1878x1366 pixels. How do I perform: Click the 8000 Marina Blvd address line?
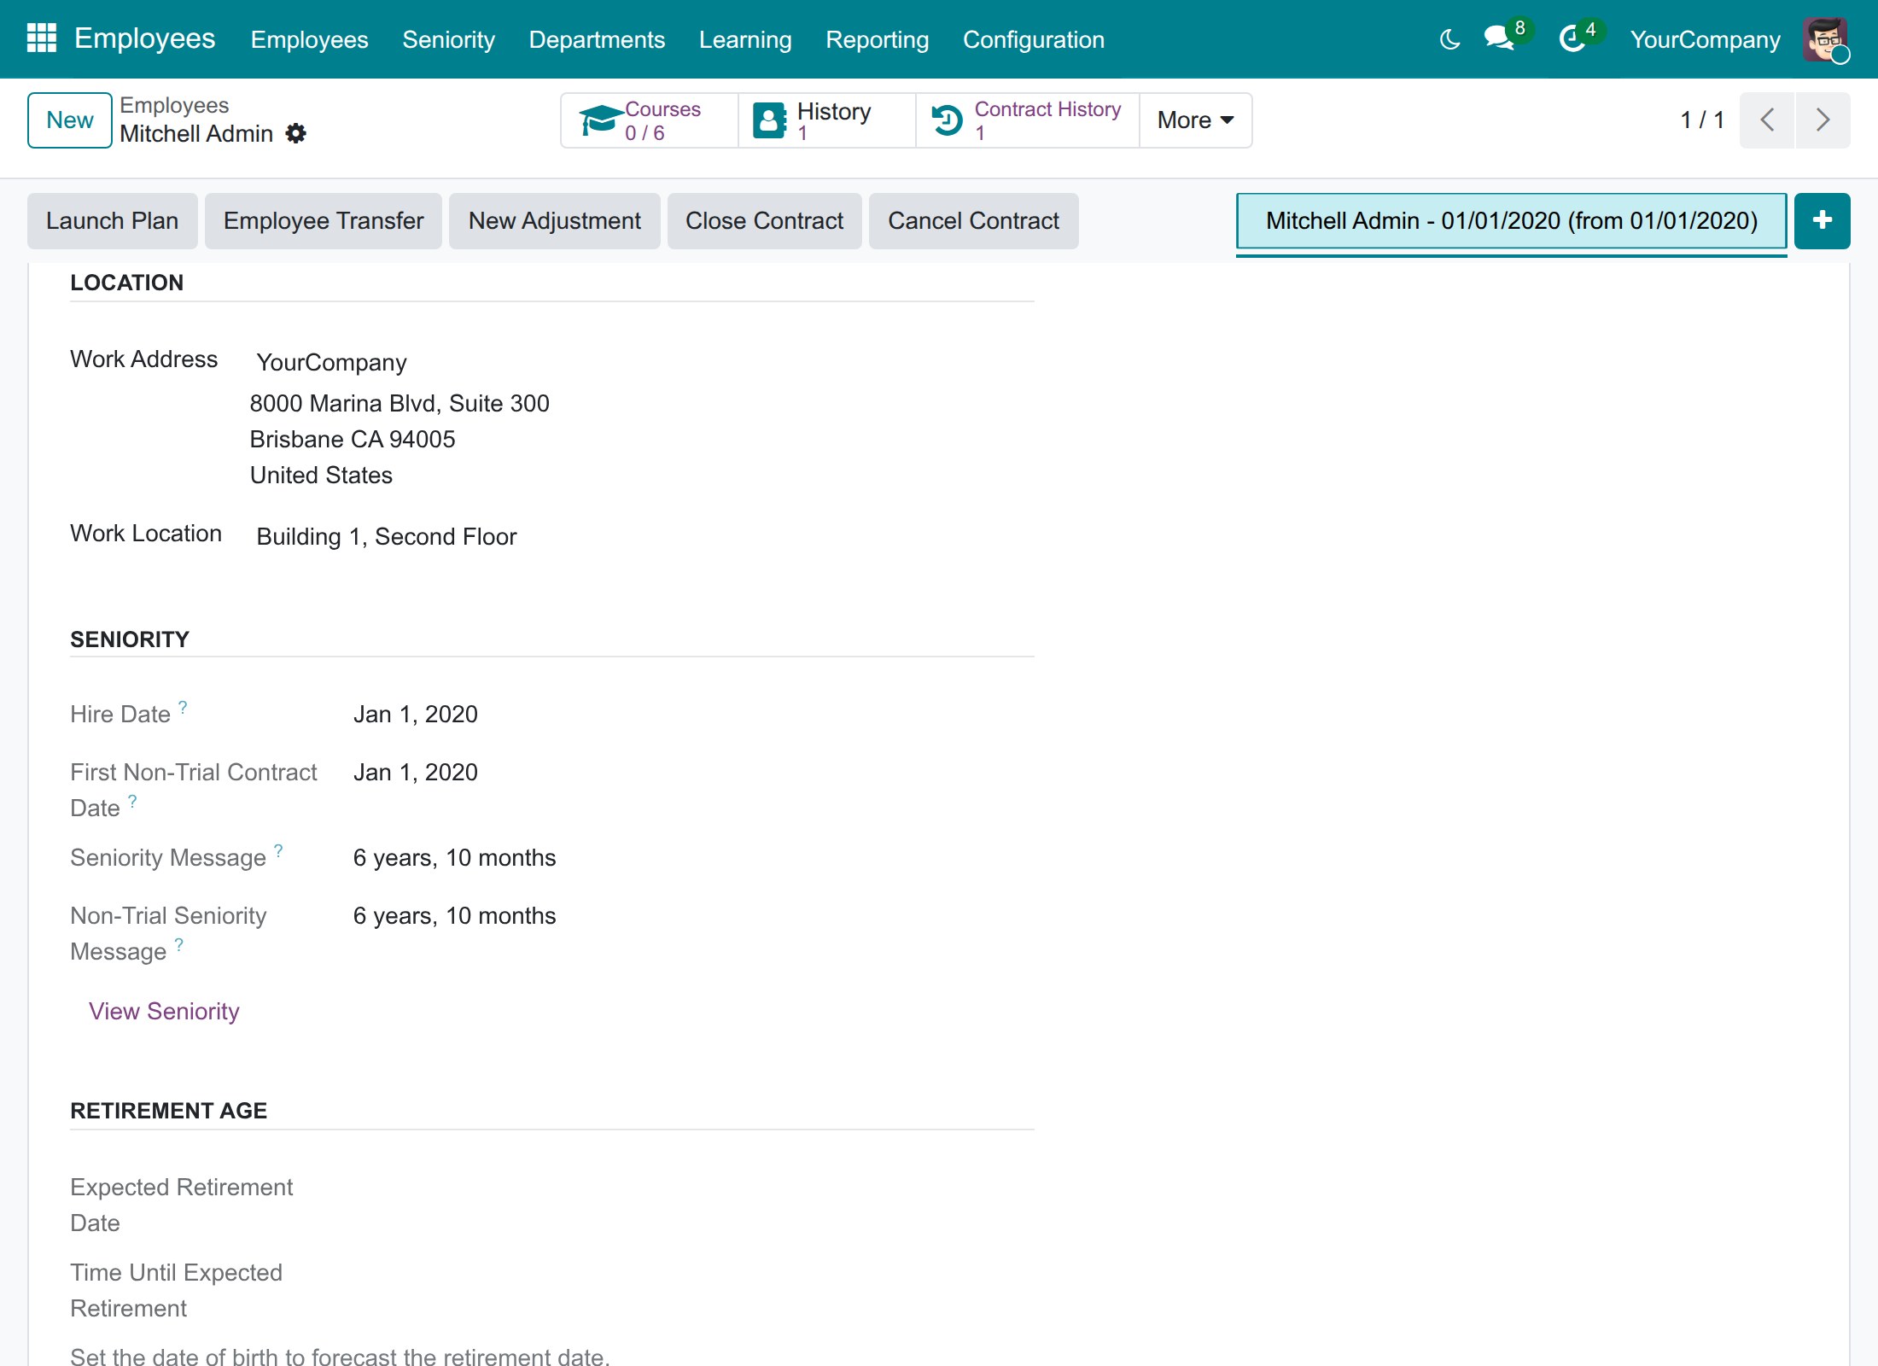[400, 404]
